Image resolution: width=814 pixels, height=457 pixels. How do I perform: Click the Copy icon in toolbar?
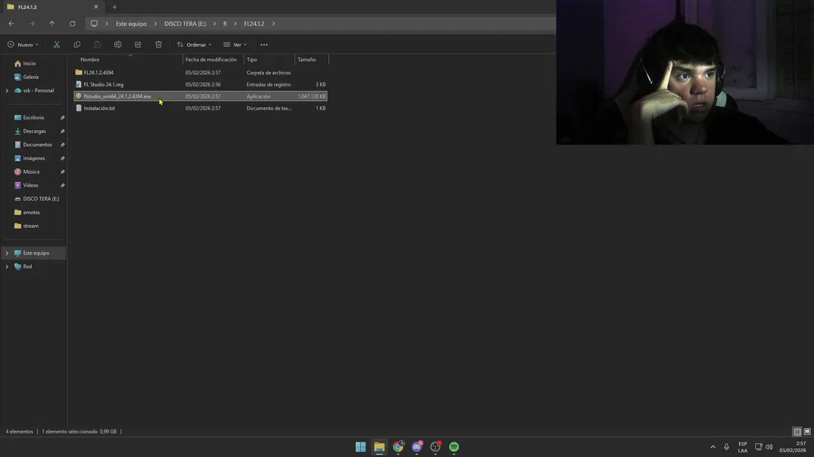(x=77, y=44)
